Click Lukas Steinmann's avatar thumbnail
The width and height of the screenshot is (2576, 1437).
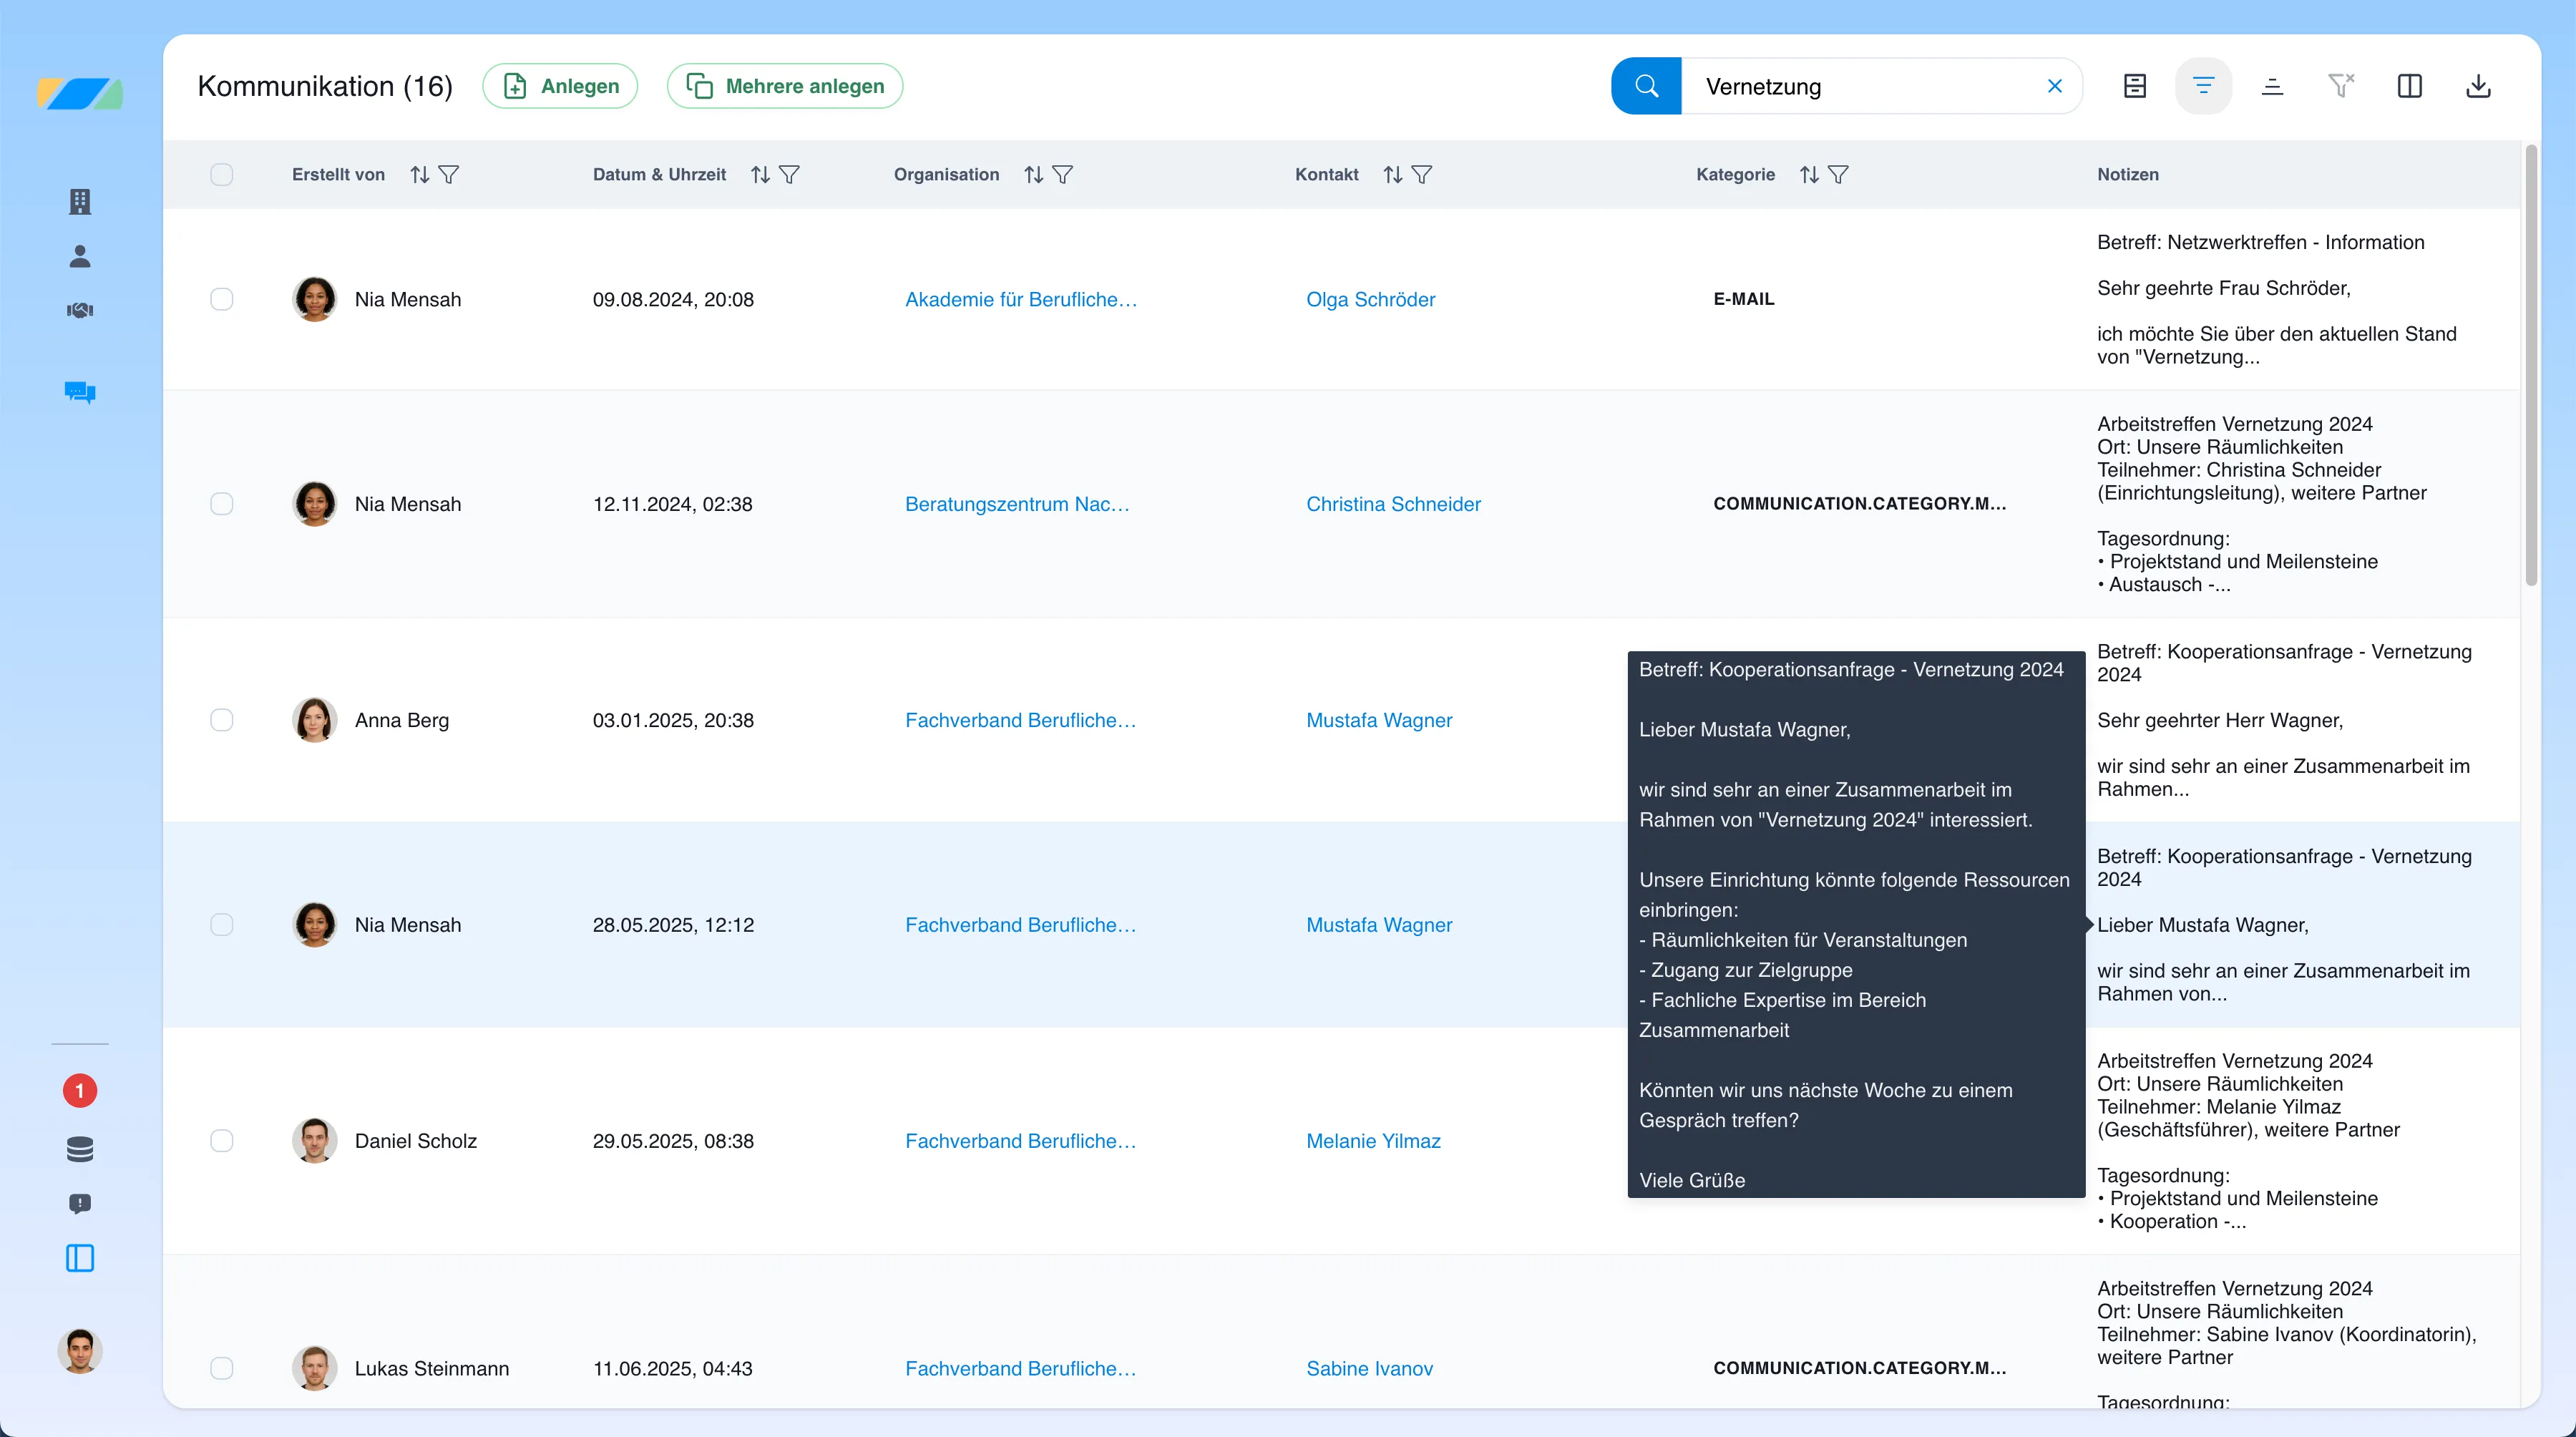(314, 1367)
